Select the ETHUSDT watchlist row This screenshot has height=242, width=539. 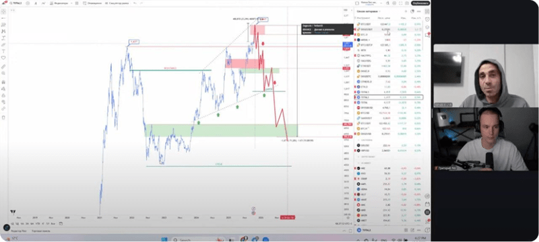tap(389, 66)
